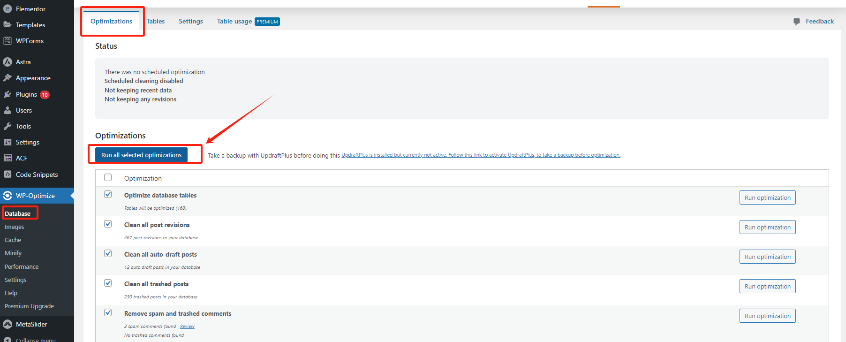Toggle Clean all post revisions checkbox

pos(108,224)
